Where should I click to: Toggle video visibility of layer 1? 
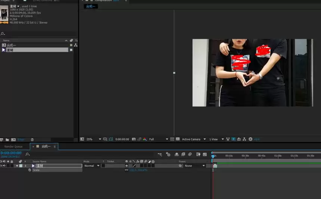[x=1, y=166]
